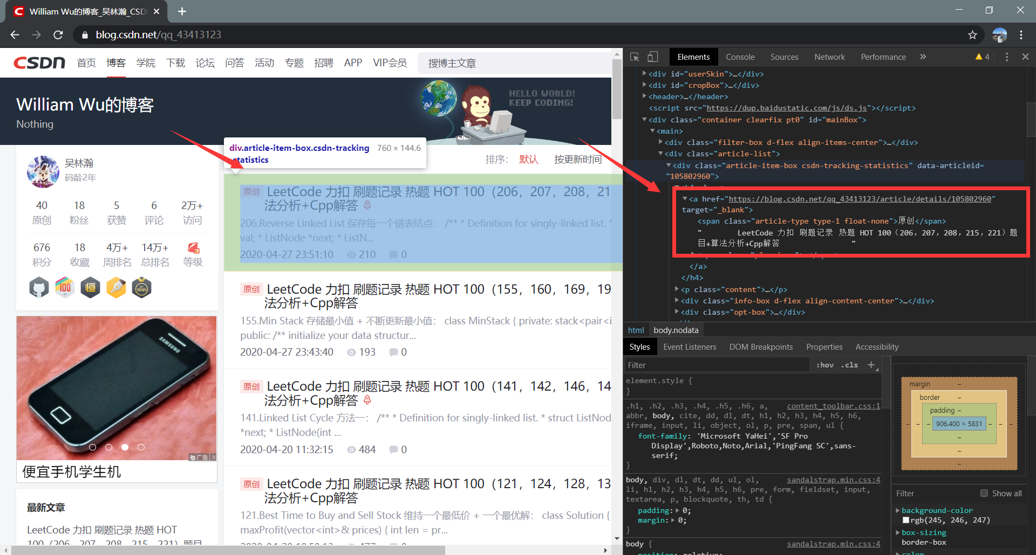Click the hexagon list badge icon
This screenshot has height=555, width=1036.
[90, 288]
